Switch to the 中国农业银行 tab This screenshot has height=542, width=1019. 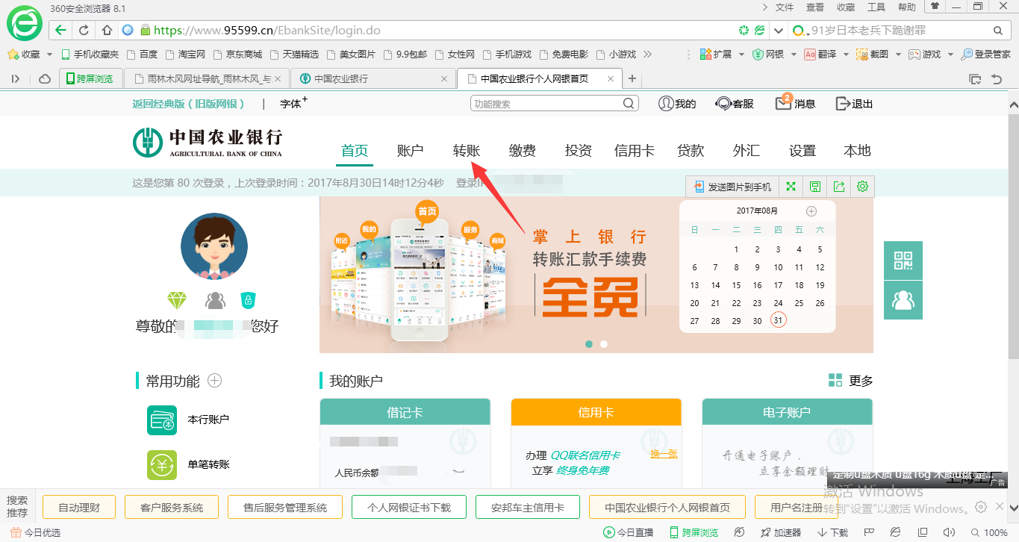pos(373,78)
